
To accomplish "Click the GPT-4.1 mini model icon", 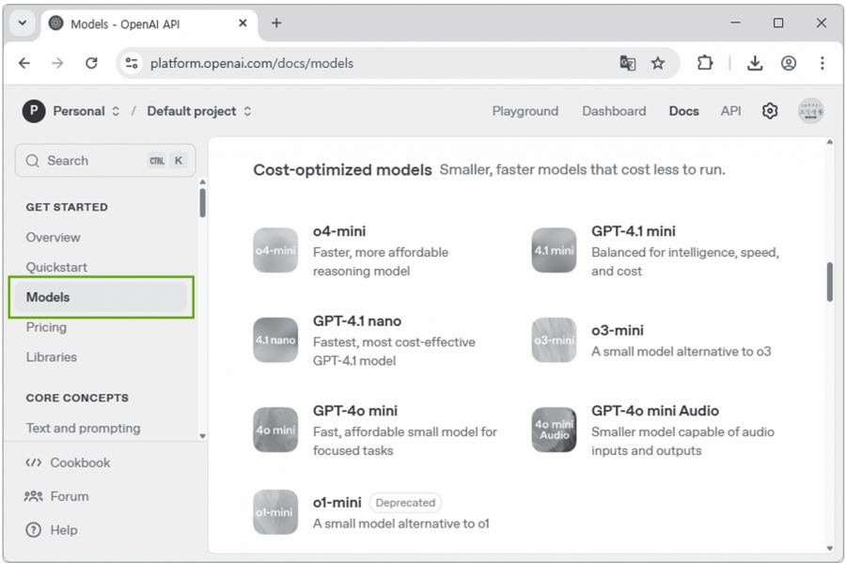I will [554, 250].
